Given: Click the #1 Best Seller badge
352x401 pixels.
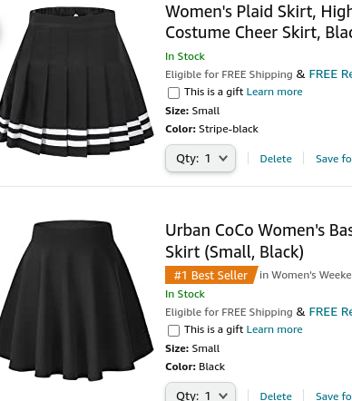Looking at the screenshot, I should point(211,275).
